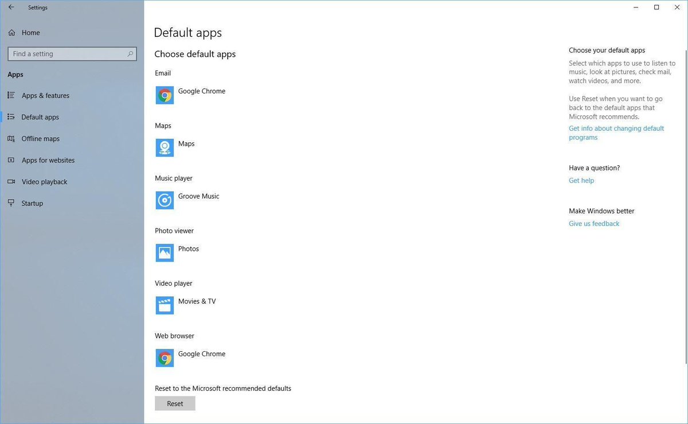The height and width of the screenshot is (424, 688).
Task: Click the Apps & features list icon
Action: pyautogui.click(x=11, y=95)
